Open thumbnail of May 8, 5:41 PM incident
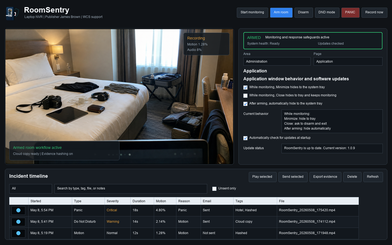Viewport: 392px width, 245px height. (x=18, y=222)
